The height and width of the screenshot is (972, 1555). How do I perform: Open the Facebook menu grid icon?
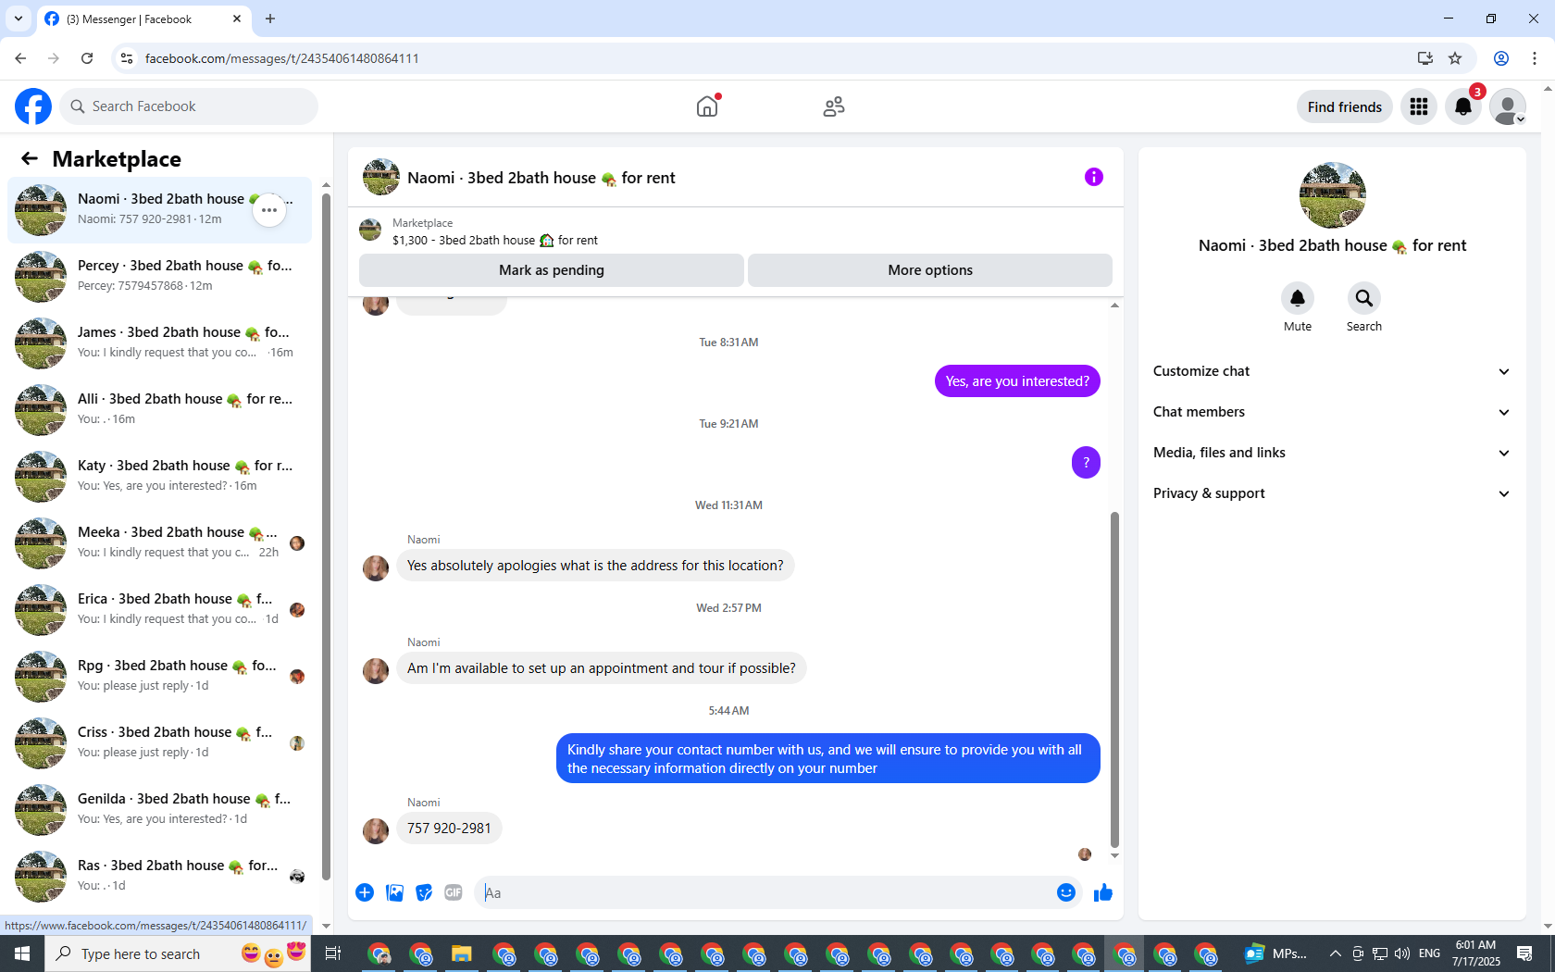(x=1419, y=106)
